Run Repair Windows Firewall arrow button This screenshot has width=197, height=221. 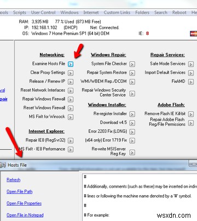pos(71,99)
